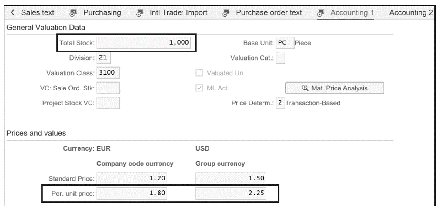This screenshot has height=212, width=441.
Task: Select the Division field showing Z1
Action: [103, 58]
